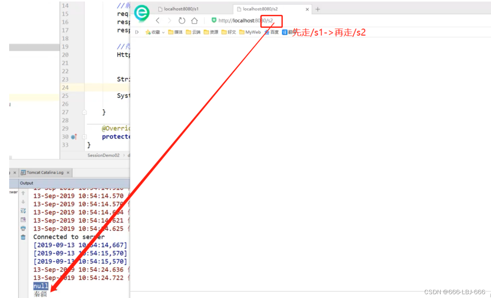Switch to the localhost:8080/s1 tab

[181, 9]
